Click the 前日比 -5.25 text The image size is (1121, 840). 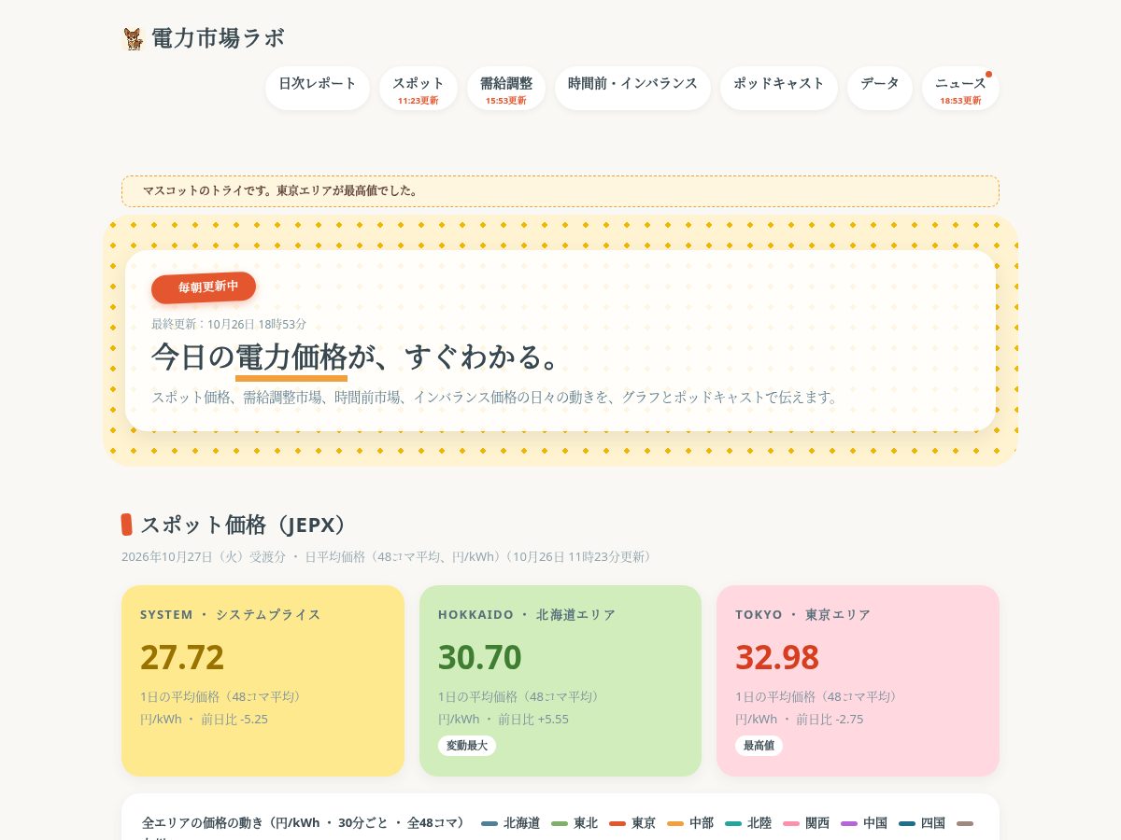click(x=234, y=719)
